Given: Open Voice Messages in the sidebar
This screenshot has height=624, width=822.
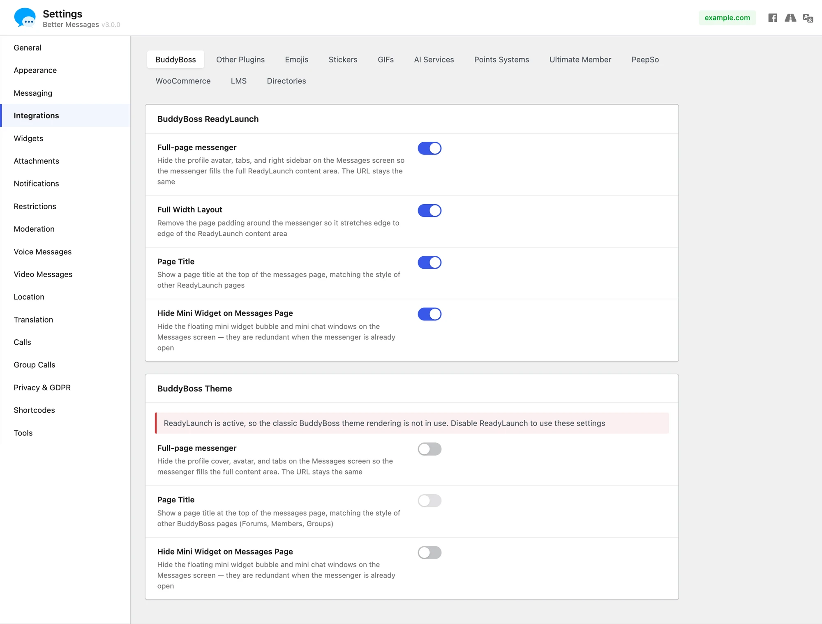Looking at the screenshot, I should click(x=65, y=252).
